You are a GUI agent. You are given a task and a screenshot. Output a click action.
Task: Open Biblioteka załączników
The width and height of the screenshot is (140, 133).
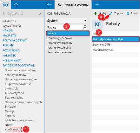(x=19, y=120)
